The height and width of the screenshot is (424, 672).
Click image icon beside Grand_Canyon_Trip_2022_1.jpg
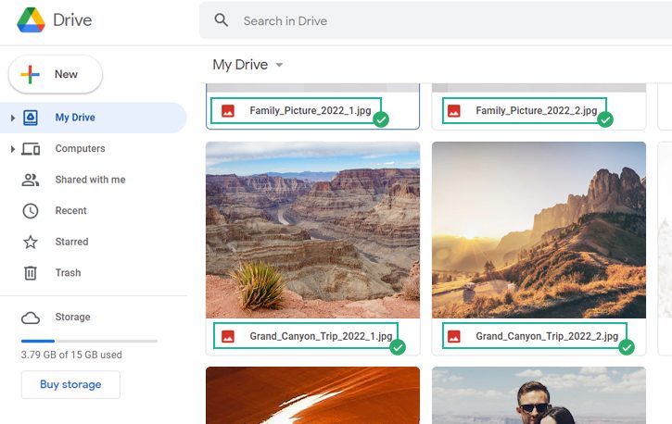pos(228,336)
